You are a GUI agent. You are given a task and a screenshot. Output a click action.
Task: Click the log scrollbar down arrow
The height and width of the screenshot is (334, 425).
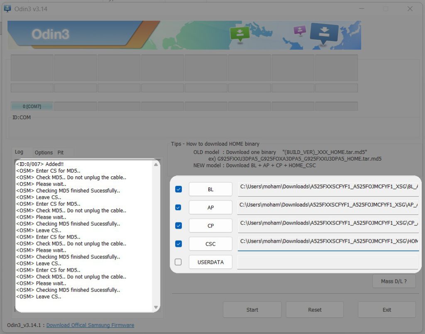pos(156,307)
